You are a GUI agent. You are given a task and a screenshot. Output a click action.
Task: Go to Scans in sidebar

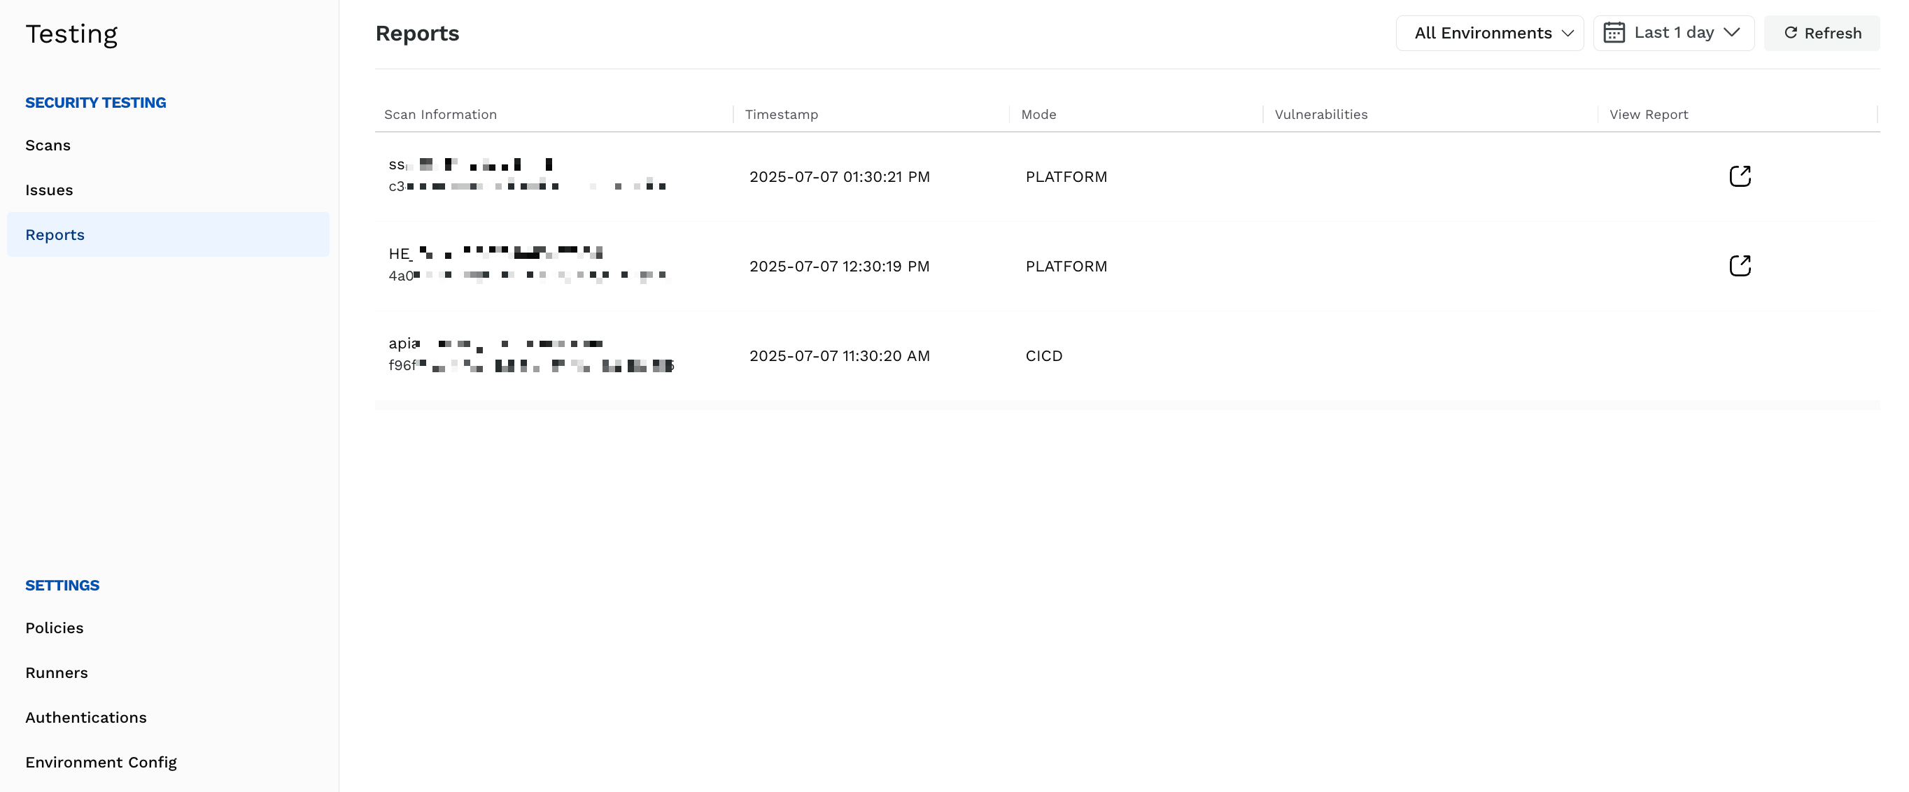pos(48,146)
